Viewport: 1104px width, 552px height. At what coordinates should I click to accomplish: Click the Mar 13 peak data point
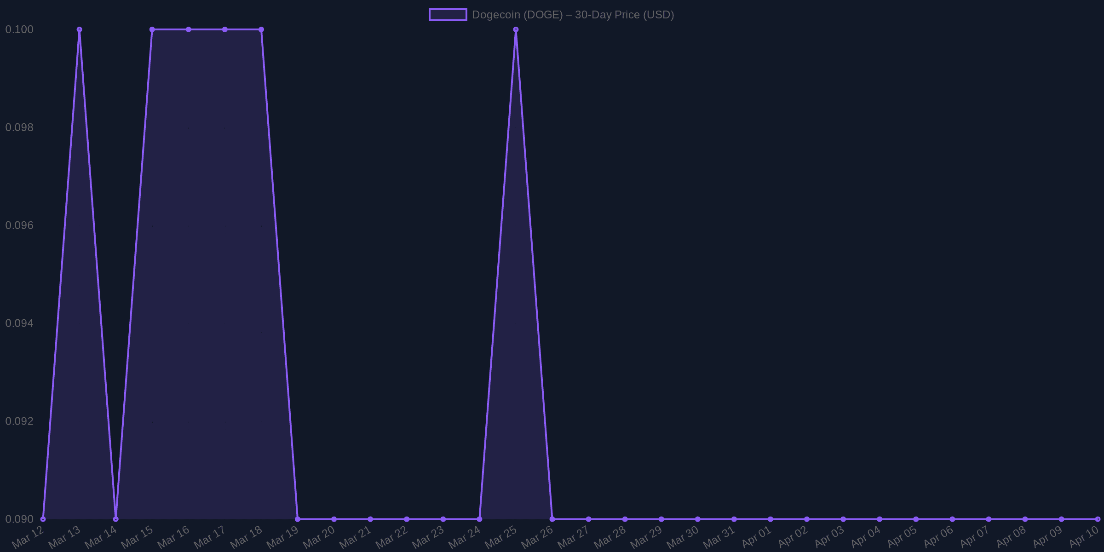(x=80, y=29)
